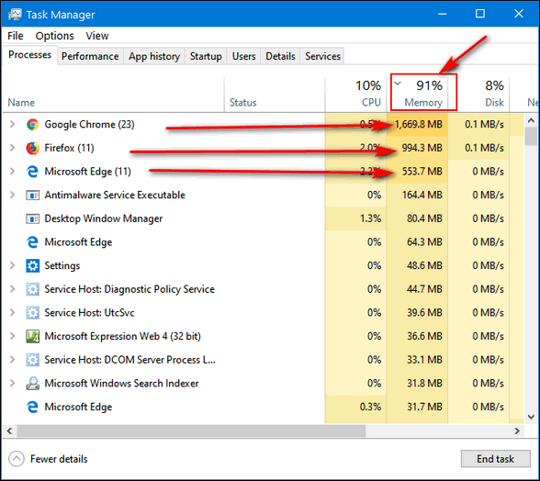Expand Service Host: DCOM Server Process row
Image resolution: width=540 pixels, height=481 pixels.
13,360
